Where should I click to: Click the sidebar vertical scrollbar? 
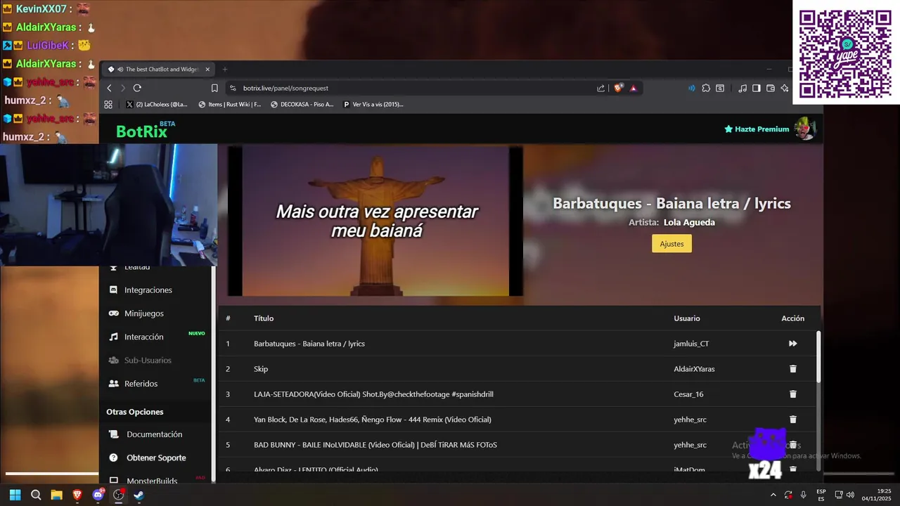tap(214, 375)
